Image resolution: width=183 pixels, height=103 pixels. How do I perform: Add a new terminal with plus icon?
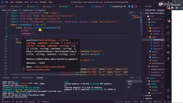(132, 78)
